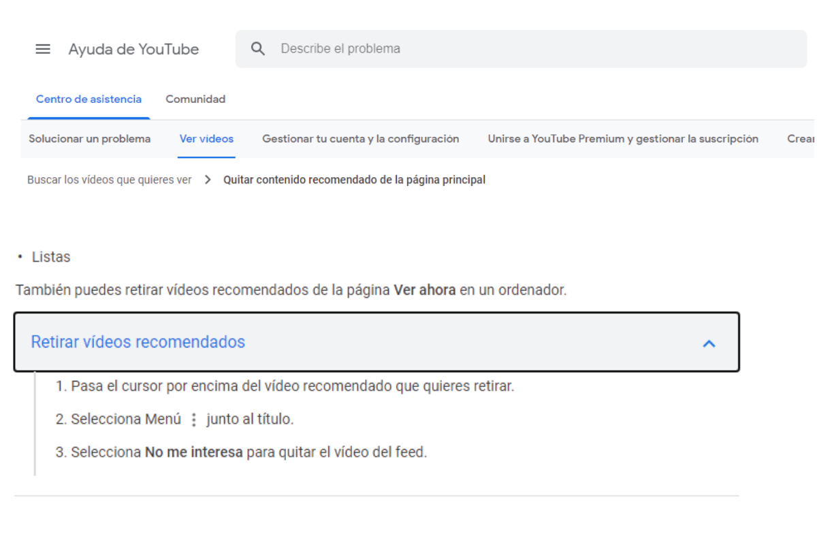Switch to 'Centro de asistencia' tab

(89, 99)
